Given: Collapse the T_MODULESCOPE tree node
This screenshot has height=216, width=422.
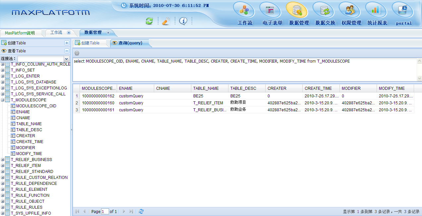Looking at the screenshot, I should [x=3, y=100].
